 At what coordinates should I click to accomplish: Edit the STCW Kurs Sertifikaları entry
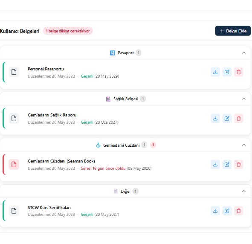click(x=227, y=211)
